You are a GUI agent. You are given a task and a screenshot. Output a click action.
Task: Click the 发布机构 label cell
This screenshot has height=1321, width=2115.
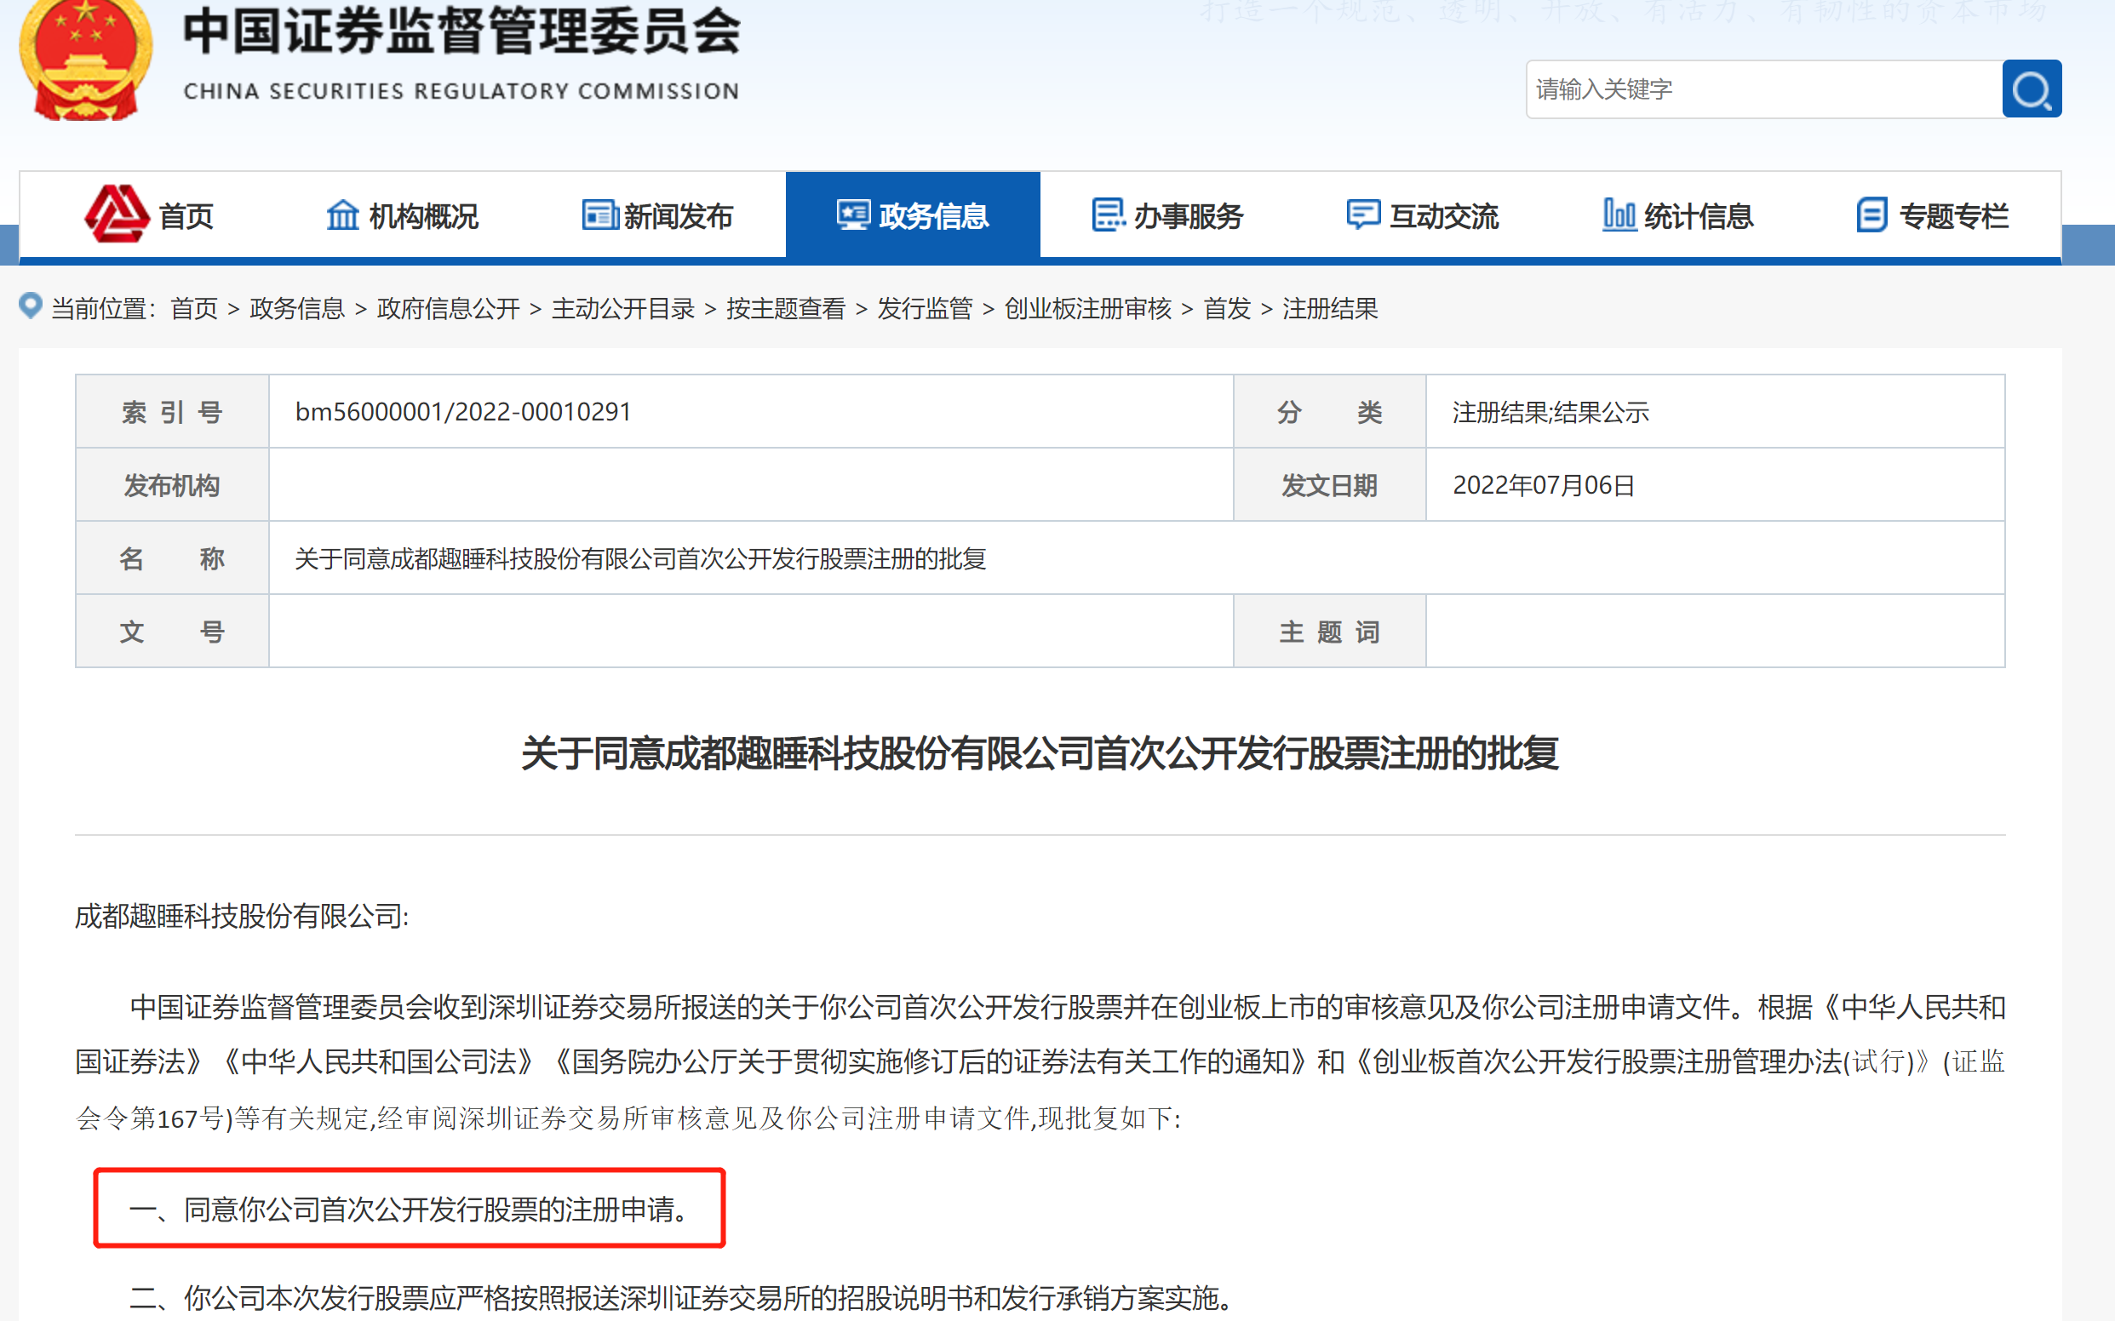[x=172, y=485]
